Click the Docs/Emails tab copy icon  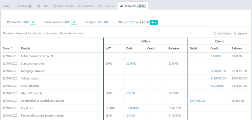(54, 6)
